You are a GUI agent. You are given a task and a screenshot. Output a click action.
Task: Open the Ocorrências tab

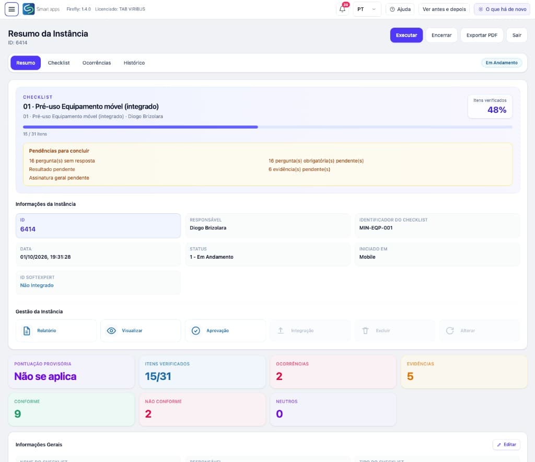(97, 63)
